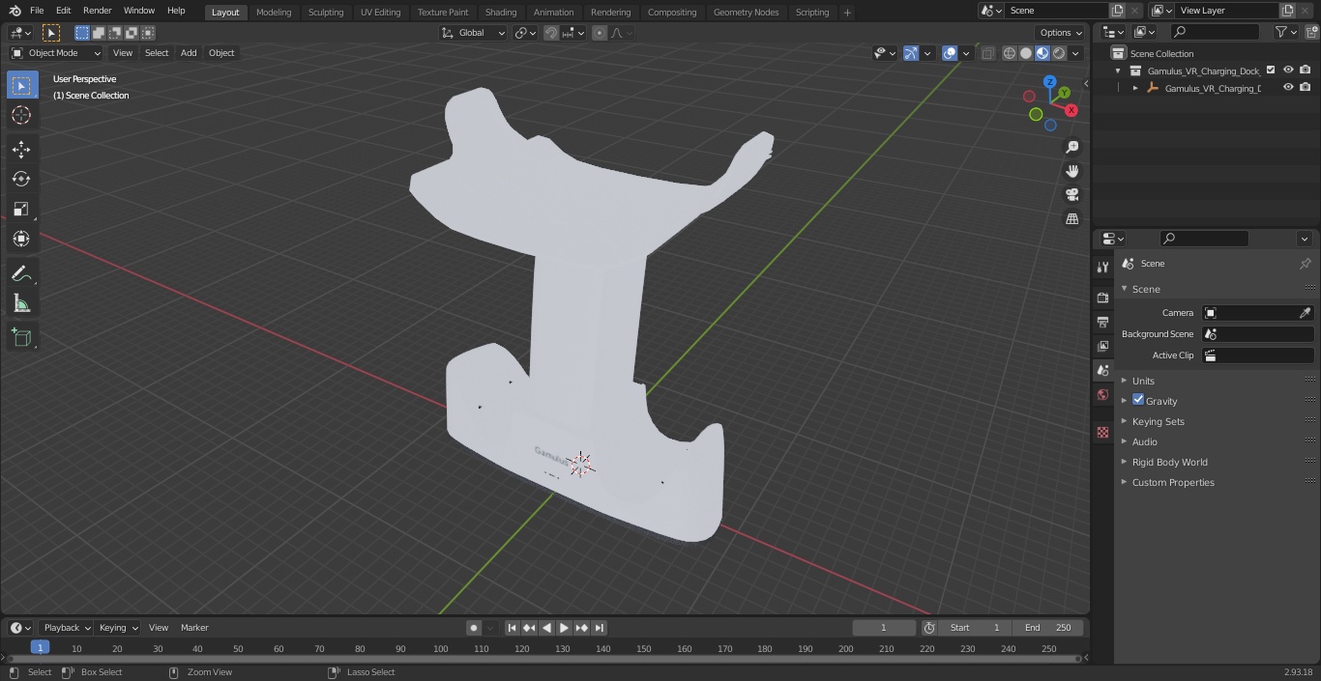Activate the Transform tool
Screen dimensions: 1321x681
pyautogui.click(x=21, y=239)
